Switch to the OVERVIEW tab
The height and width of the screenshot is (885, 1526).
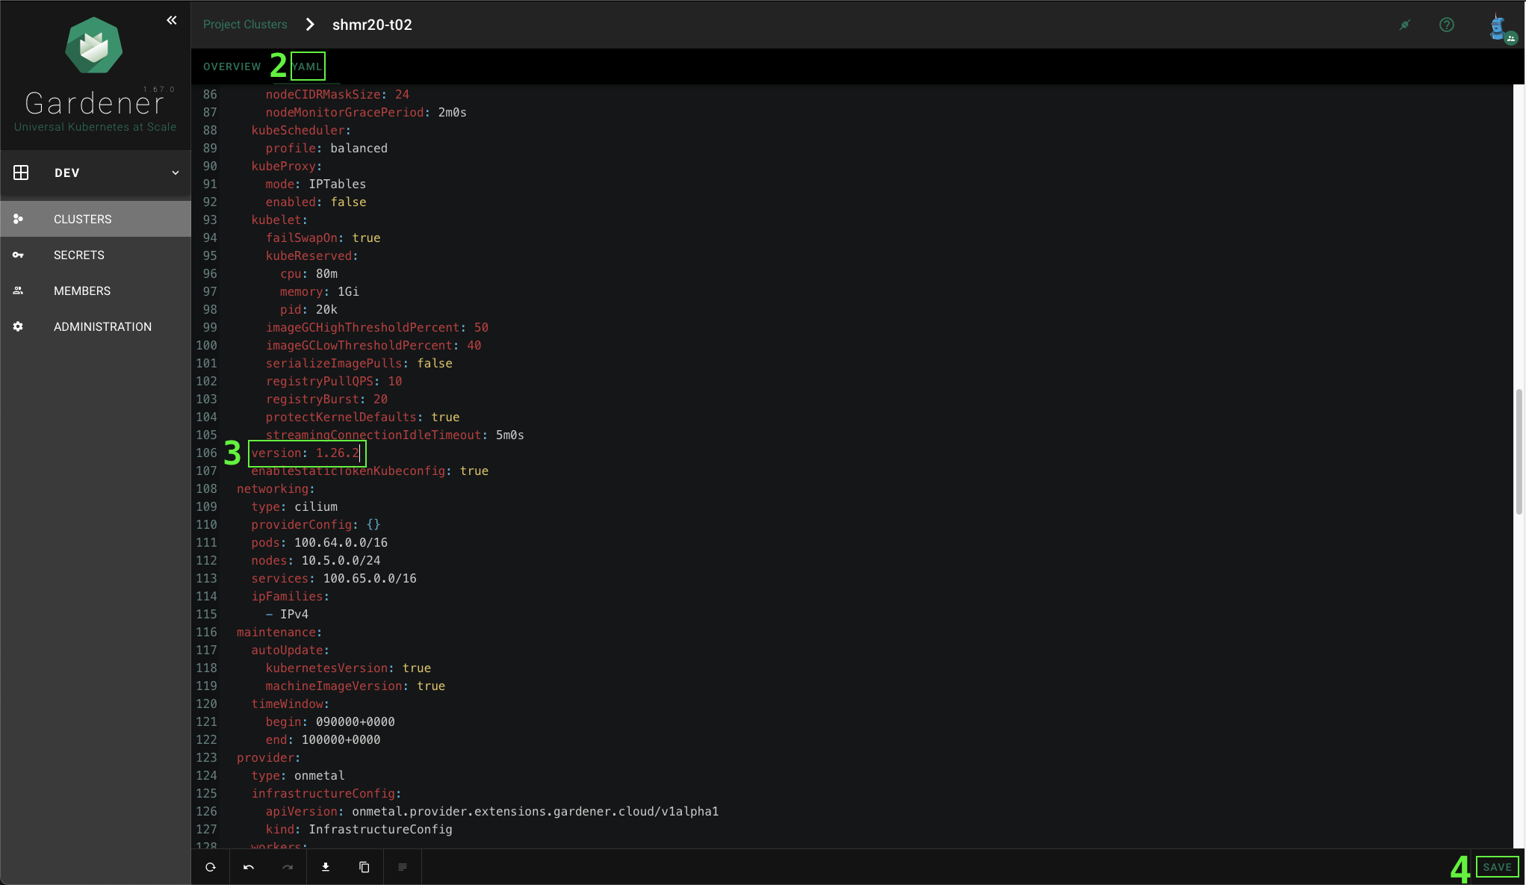pyautogui.click(x=232, y=66)
